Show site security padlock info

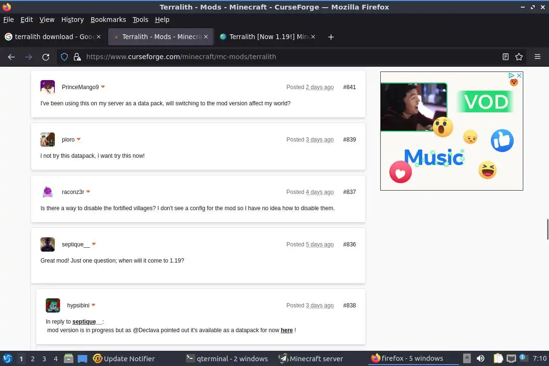[x=77, y=57]
